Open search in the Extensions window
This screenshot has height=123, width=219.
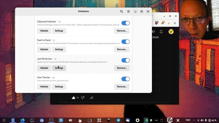click(121, 11)
